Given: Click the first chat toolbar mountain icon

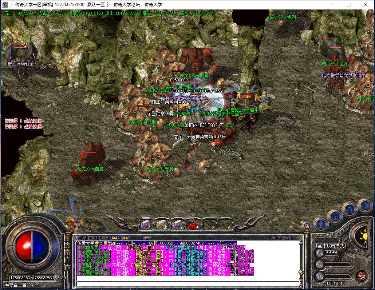Looking at the screenshot, I should pyautogui.click(x=81, y=238).
